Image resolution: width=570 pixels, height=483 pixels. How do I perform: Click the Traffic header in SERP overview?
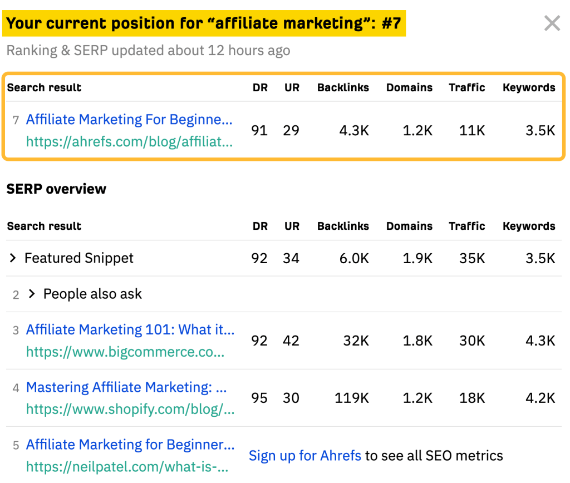tap(467, 226)
